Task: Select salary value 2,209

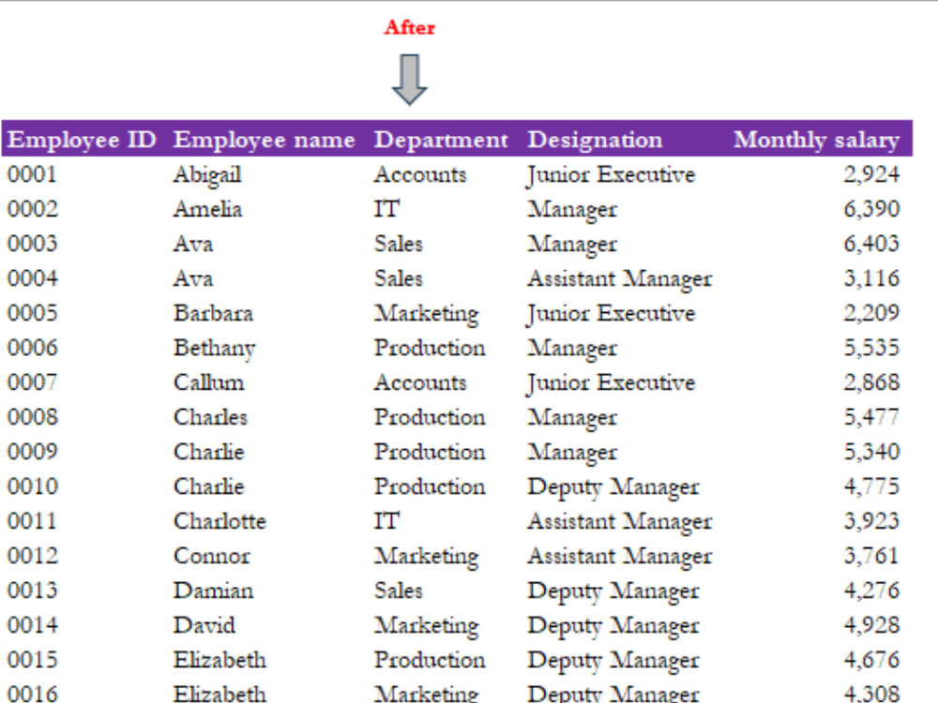Action: point(871,313)
